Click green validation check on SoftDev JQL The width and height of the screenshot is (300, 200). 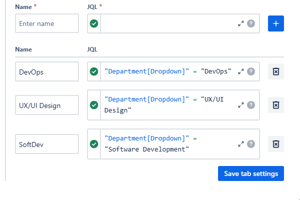94,144
